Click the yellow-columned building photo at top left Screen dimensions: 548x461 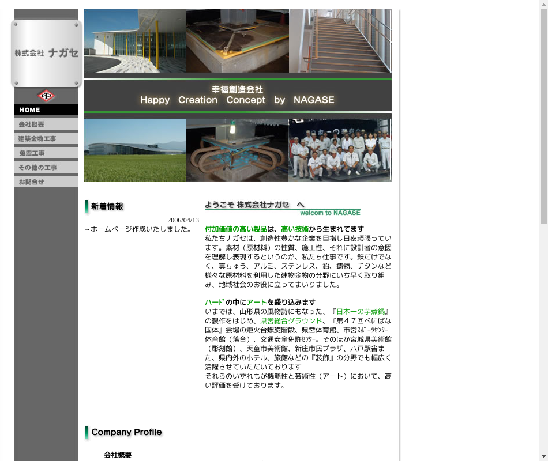pyautogui.click(x=136, y=41)
